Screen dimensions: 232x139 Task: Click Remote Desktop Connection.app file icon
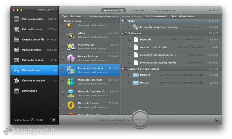coord(136,27)
